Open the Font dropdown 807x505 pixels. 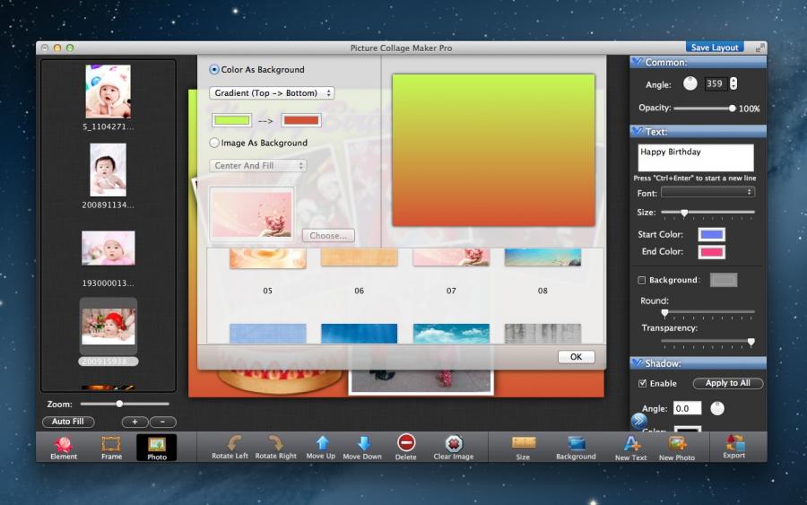pyautogui.click(x=708, y=192)
